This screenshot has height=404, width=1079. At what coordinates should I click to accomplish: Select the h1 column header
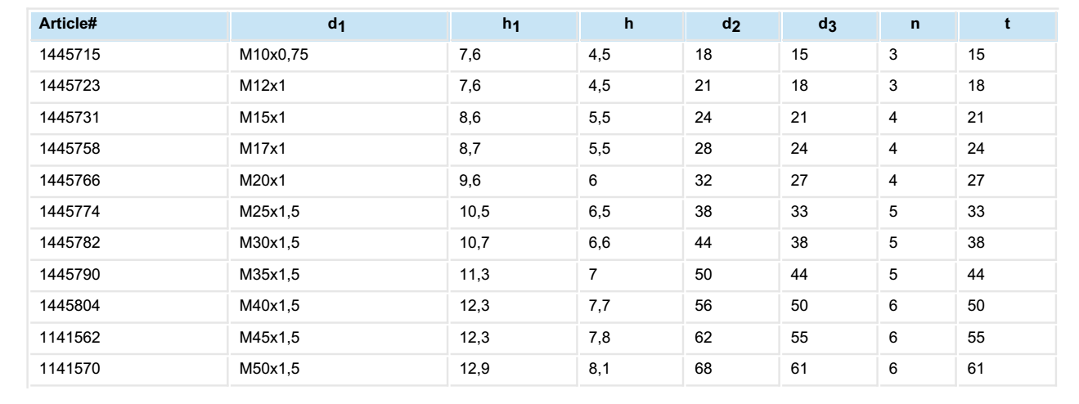(x=511, y=25)
